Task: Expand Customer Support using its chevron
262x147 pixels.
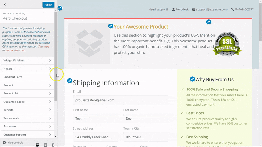Action: (x=50, y=135)
